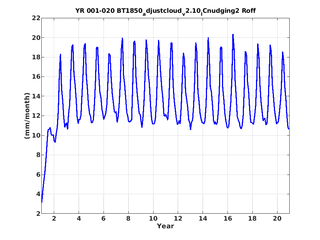This screenshot has width=320, height=240.
Task: Click the y-axis tick label '16'
Action: coord(36,77)
